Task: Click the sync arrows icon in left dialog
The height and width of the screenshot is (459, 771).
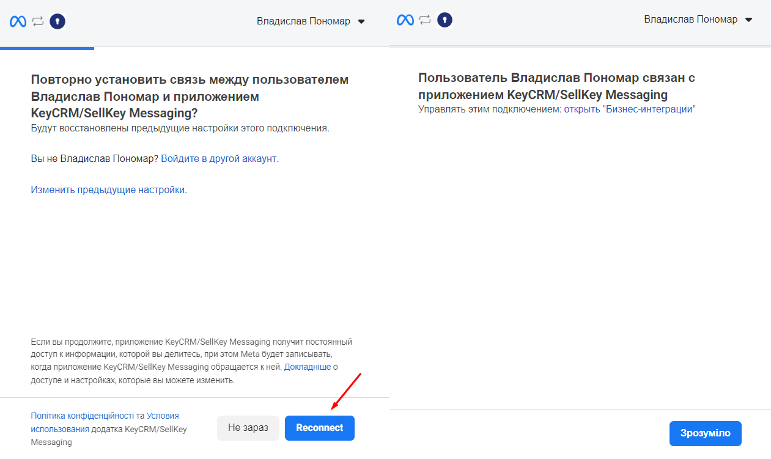Action: [38, 21]
